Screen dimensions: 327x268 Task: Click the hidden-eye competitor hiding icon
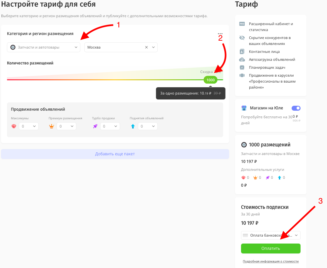pyautogui.click(x=242, y=38)
